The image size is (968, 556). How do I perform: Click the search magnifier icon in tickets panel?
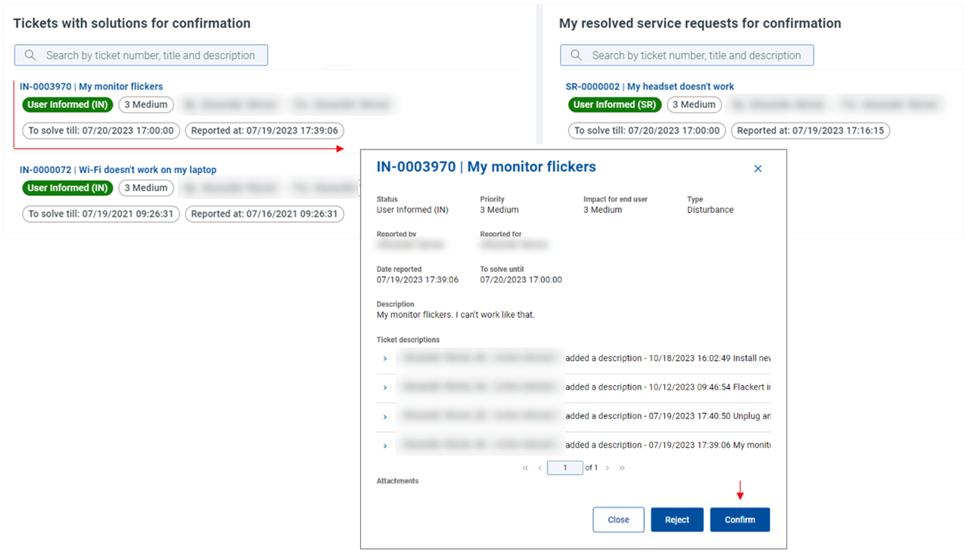[x=29, y=54]
